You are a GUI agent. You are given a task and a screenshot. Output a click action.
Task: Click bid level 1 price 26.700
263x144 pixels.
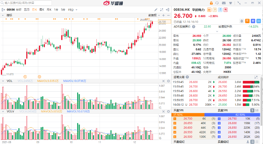click(188, 119)
